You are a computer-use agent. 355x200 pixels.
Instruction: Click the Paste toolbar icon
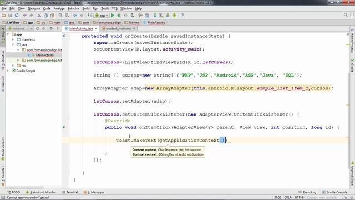(x=52, y=16)
